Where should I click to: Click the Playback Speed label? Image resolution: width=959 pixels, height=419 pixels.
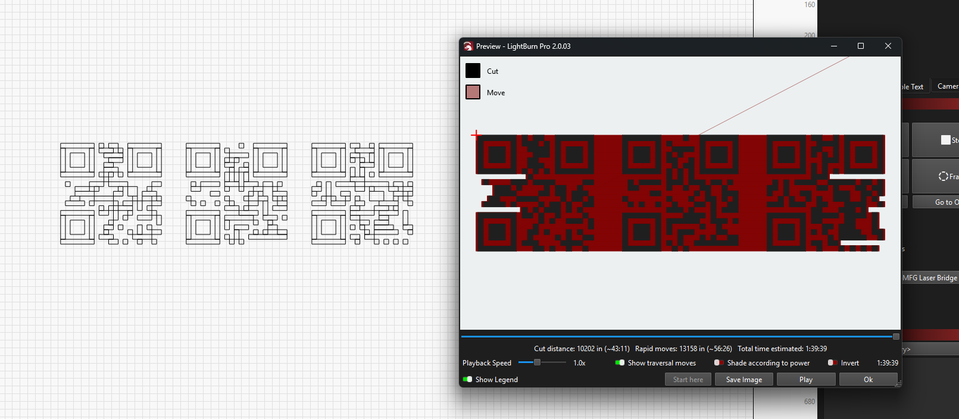click(487, 363)
